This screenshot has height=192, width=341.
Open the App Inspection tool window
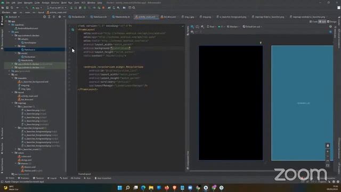(x=103, y=178)
